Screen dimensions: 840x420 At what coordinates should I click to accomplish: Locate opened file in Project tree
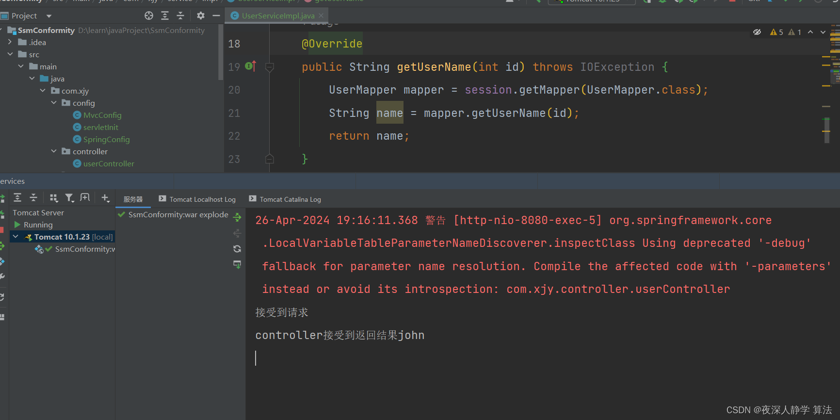pos(149,16)
